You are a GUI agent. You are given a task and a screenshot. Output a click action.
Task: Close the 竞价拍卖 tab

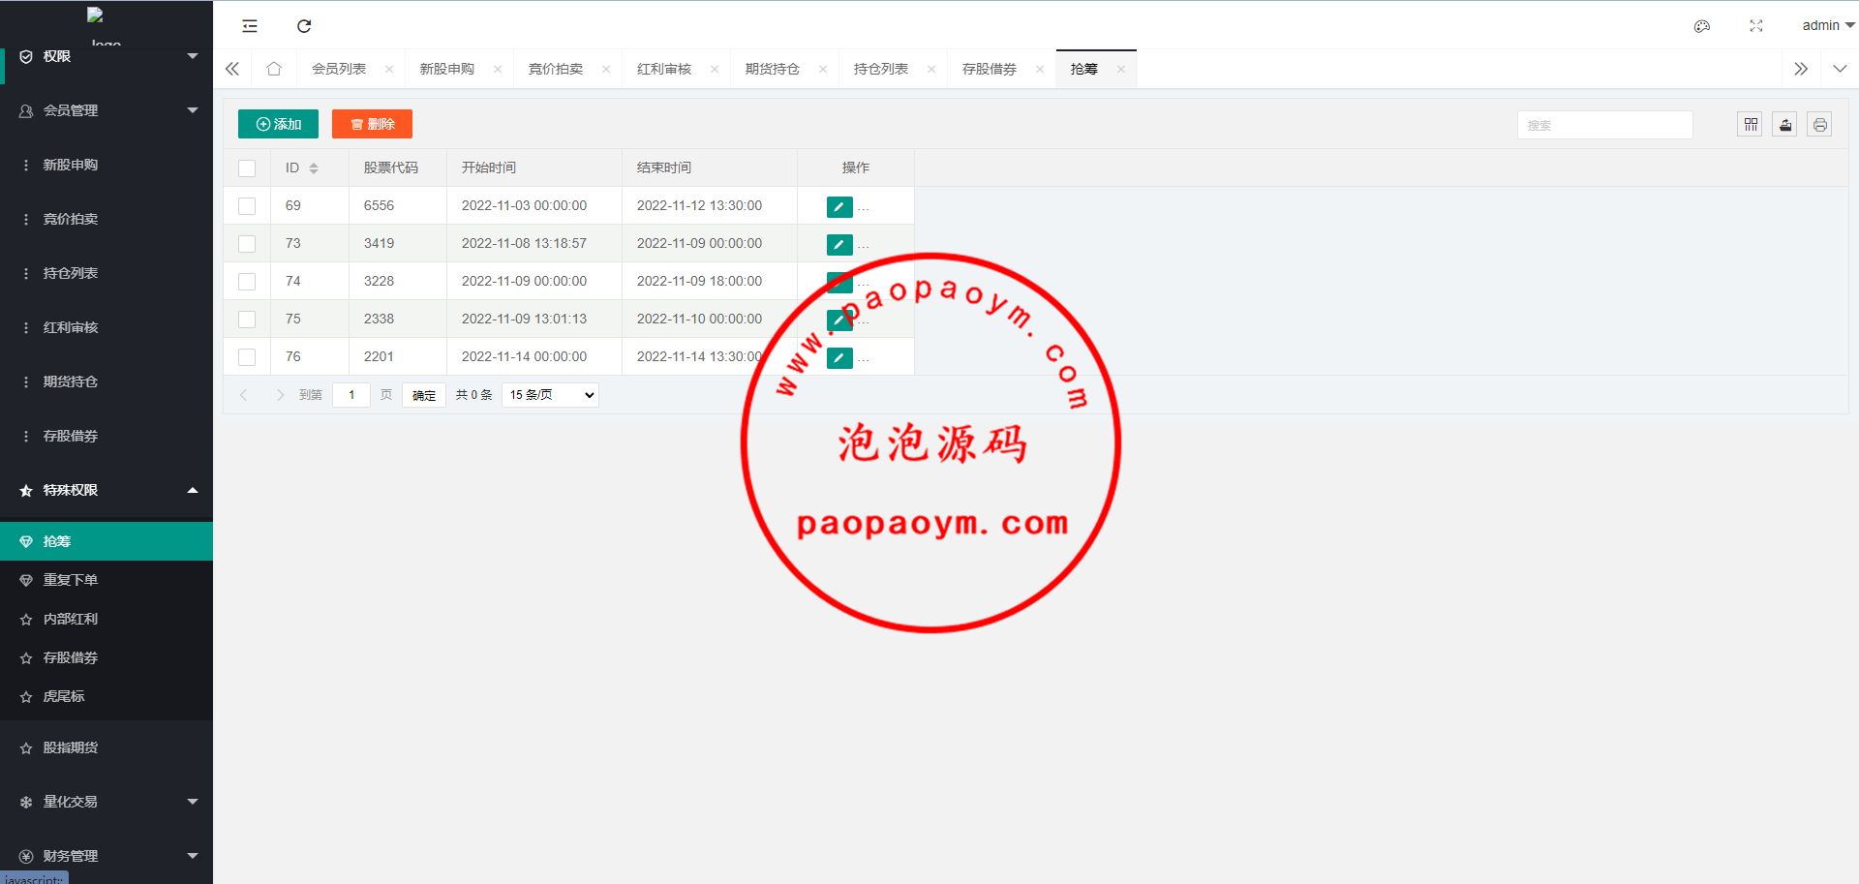[x=606, y=69]
